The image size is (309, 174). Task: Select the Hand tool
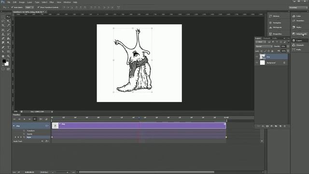pyautogui.click(x=3, y=56)
